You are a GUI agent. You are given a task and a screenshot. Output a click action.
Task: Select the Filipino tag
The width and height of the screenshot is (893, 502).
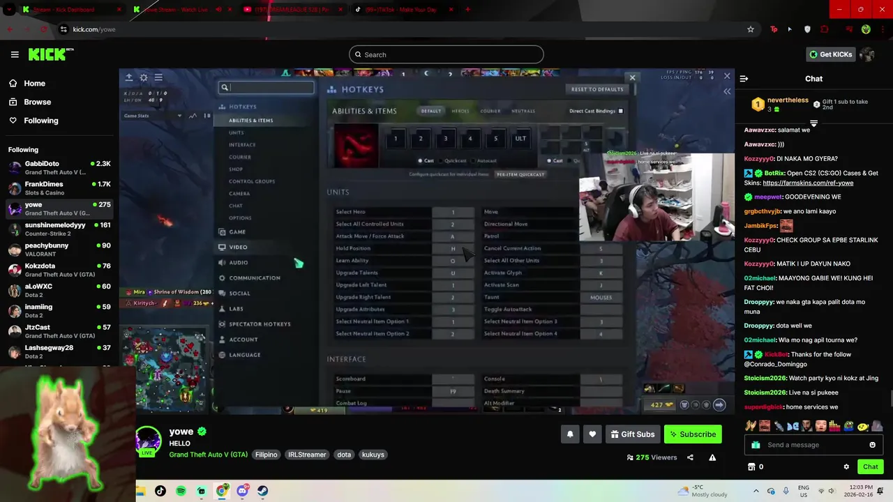(267, 455)
